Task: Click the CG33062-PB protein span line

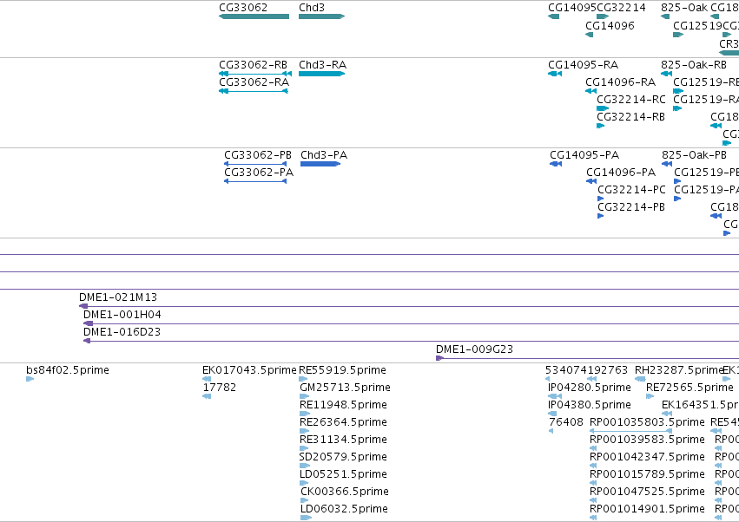Action: (255, 164)
